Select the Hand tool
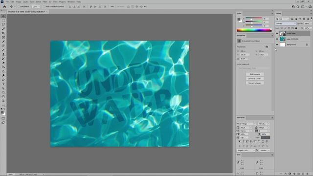 pos(3,97)
